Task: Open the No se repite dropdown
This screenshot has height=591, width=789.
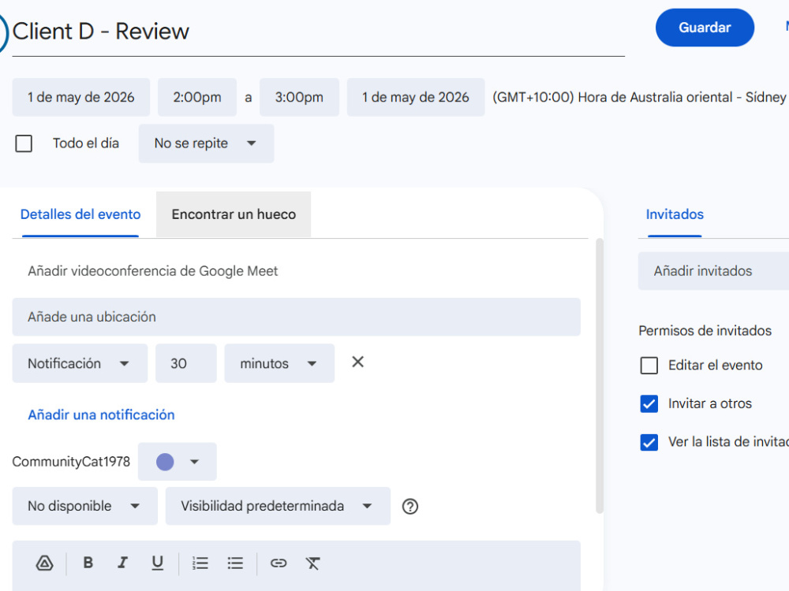Action: coord(206,143)
